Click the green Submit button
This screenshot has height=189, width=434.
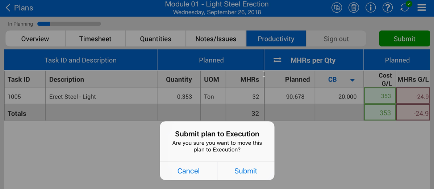point(404,39)
